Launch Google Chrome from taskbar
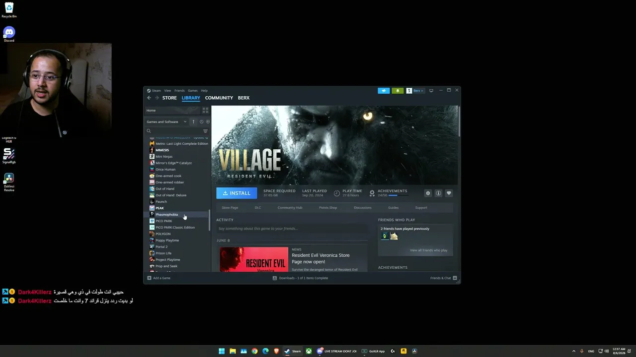 (254, 351)
